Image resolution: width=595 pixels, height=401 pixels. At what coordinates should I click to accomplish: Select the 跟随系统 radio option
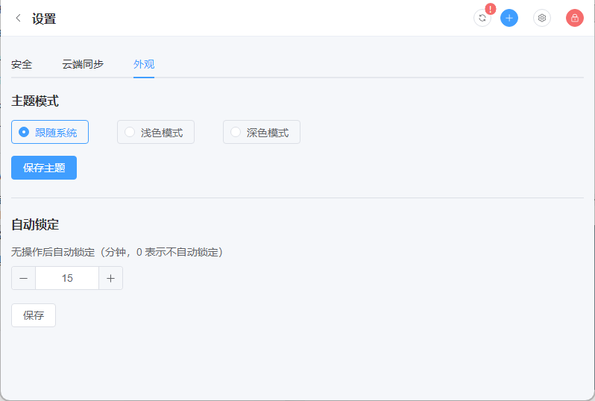(x=50, y=132)
